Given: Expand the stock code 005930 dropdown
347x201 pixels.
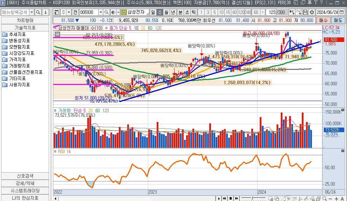Looking at the screenshot, I should (101, 13).
